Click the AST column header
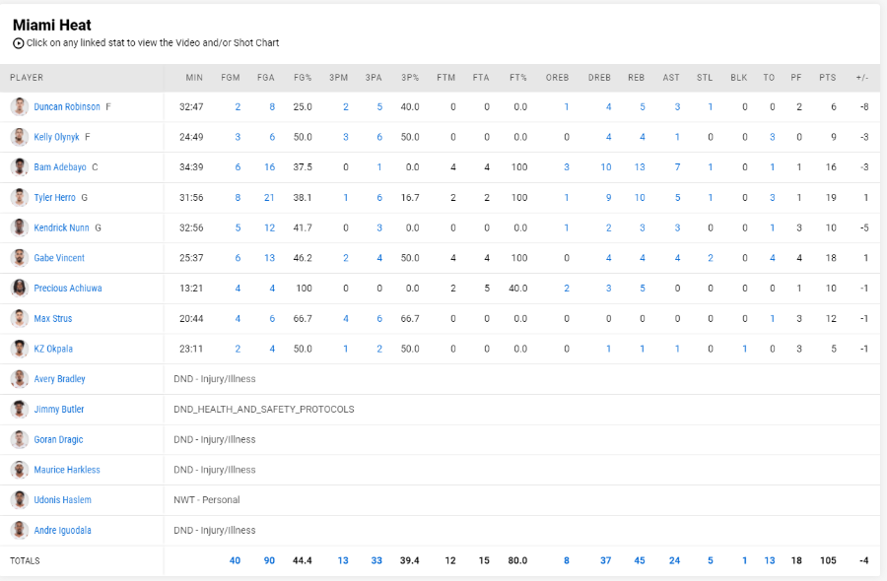Screen dimensions: 887x581 point(671,78)
